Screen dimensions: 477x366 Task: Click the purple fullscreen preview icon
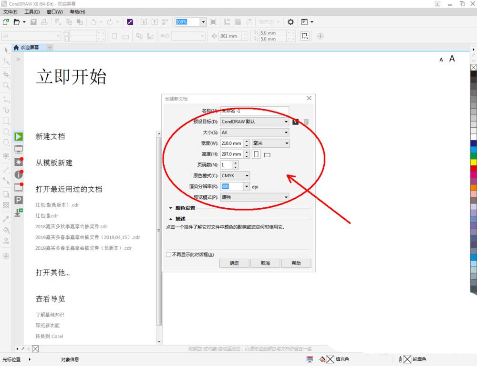(130, 22)
